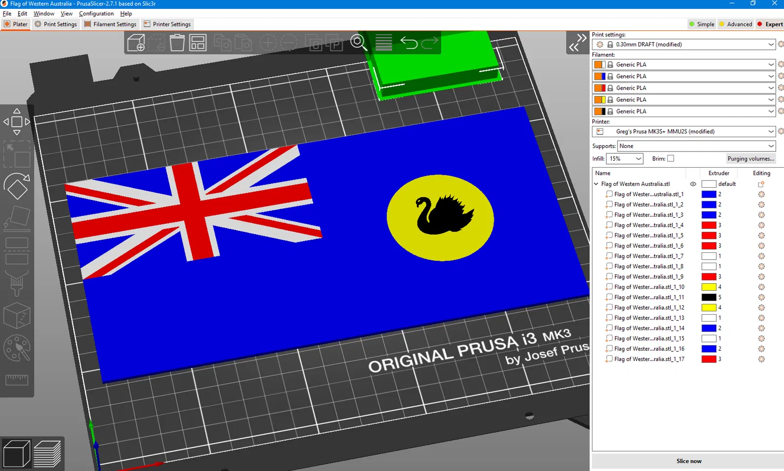784x471 pixels.
Task: Select the Move tool in left toolbar
Action: (17, 122)
